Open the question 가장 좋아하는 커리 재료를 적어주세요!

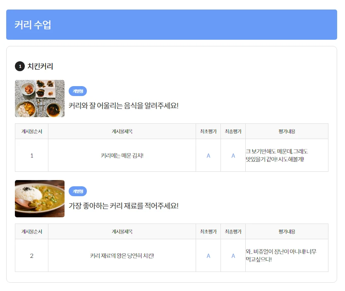[123, 206]
